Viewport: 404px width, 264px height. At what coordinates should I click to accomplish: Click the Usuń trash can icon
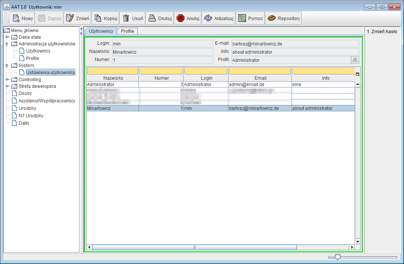coord(126,18)
